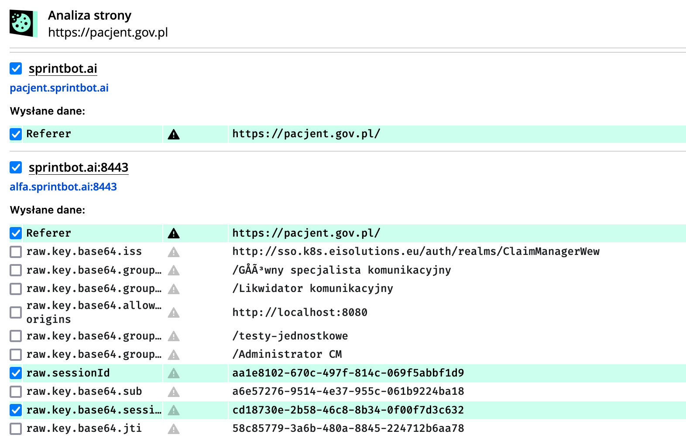Screen dimensions: 686x441
Task: Uncheck Referer checkbox under pacjent.sprintbot.ai
Action: pos(16,134)
